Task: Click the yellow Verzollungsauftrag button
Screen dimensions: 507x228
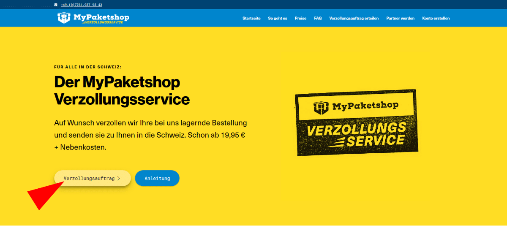Action: click(93, 179)
